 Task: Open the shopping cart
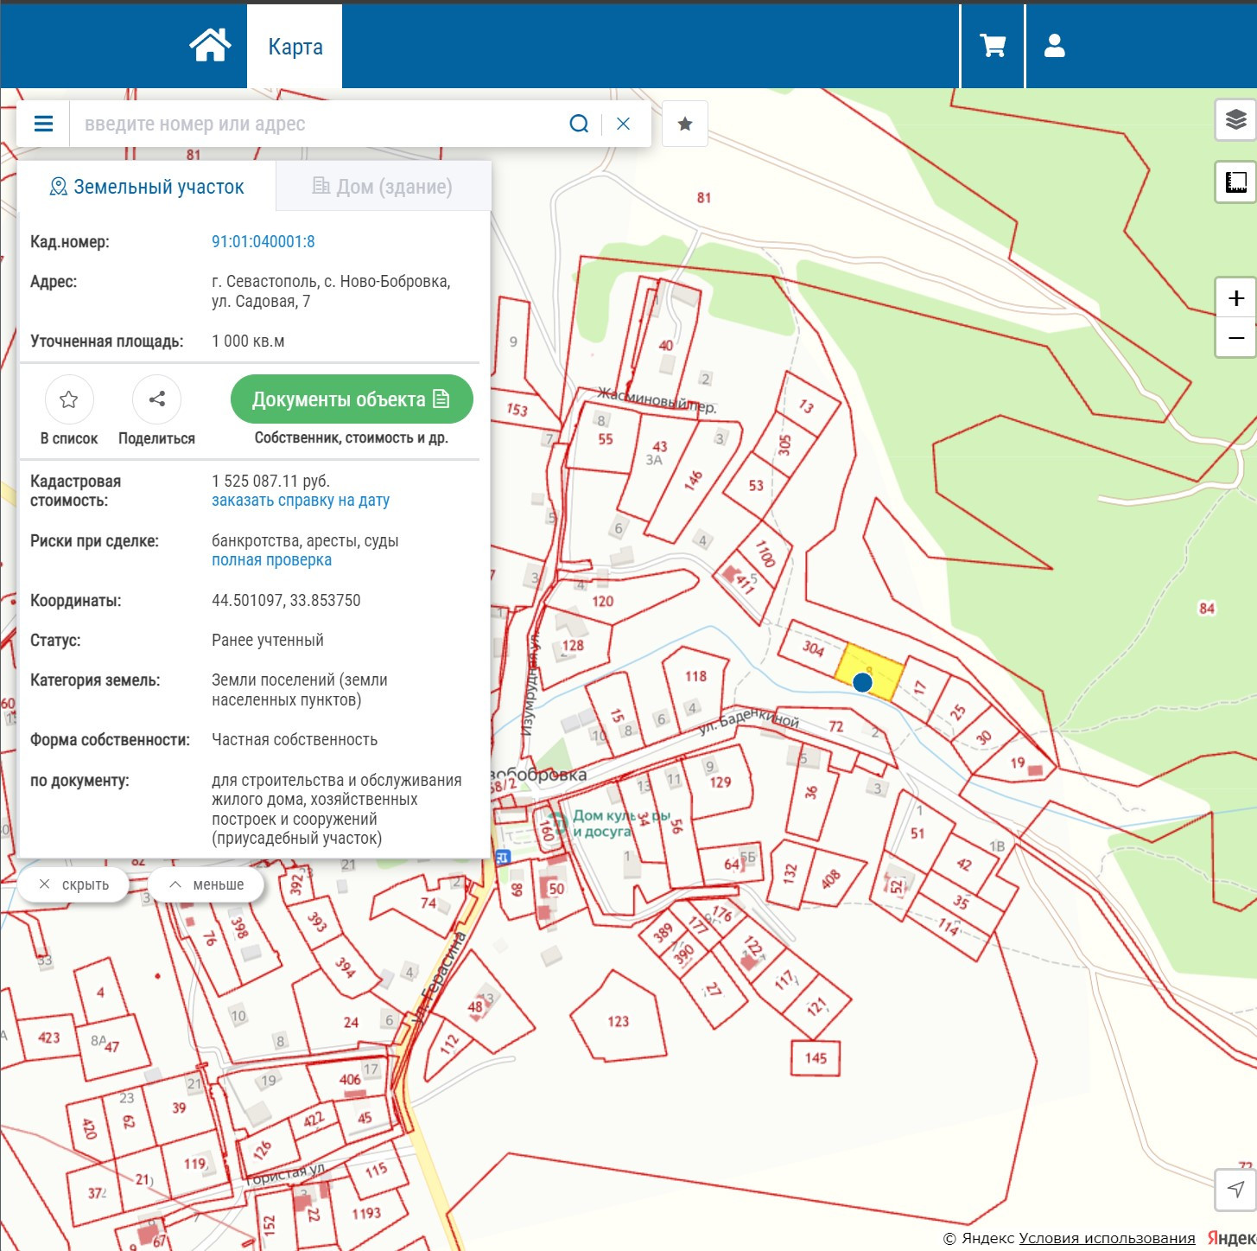[993, 46]
